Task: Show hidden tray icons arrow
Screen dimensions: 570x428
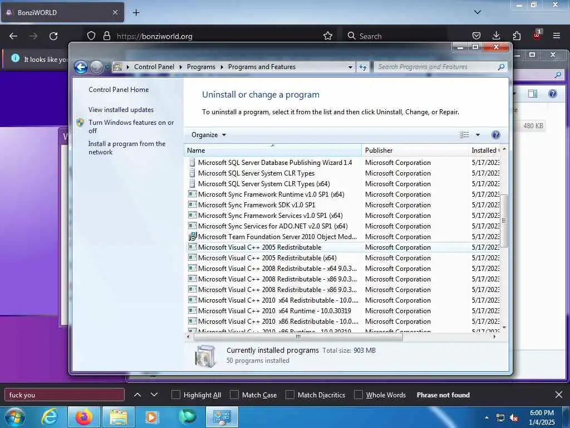Action: coord(487,417)
